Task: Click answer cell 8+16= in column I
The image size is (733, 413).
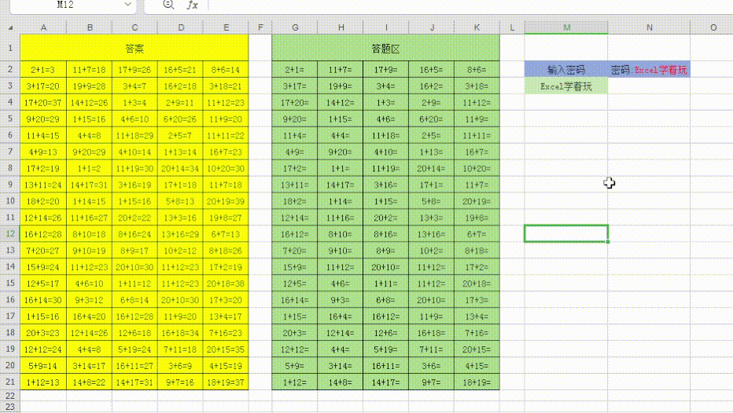Action: [x=385, y=234]
